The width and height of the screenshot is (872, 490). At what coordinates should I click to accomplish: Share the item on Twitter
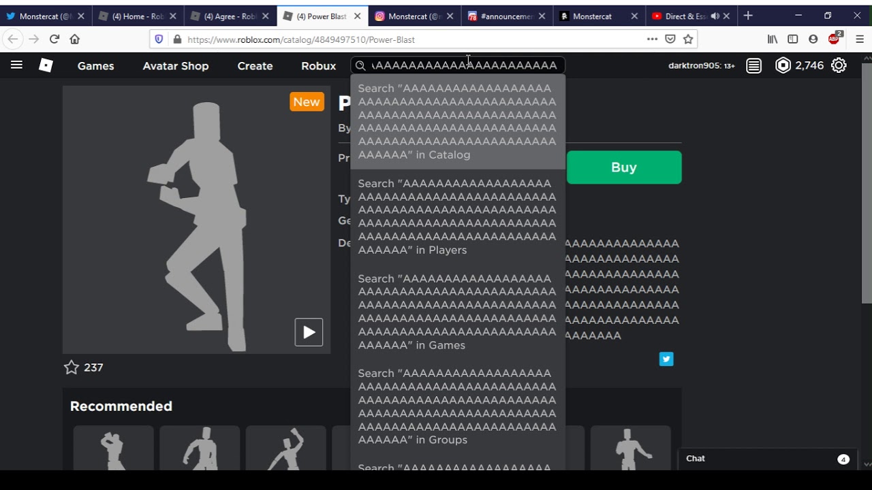pyautogui.click(x=666, y=359)
